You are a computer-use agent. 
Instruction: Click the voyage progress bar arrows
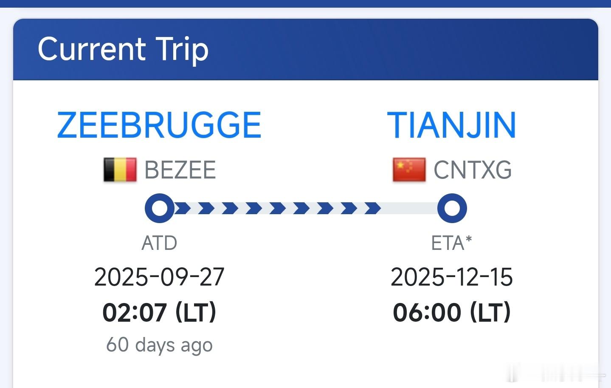point(278,208)
